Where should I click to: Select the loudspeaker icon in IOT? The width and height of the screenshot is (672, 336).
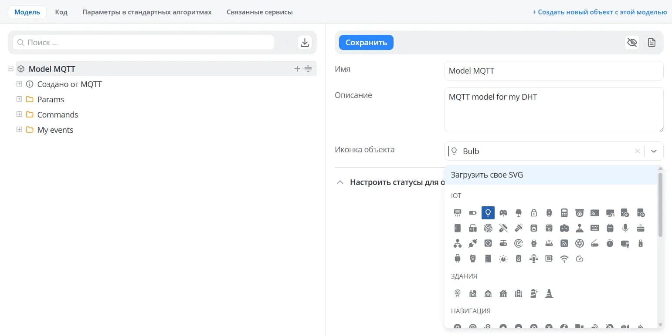click(x=519, y=259)
